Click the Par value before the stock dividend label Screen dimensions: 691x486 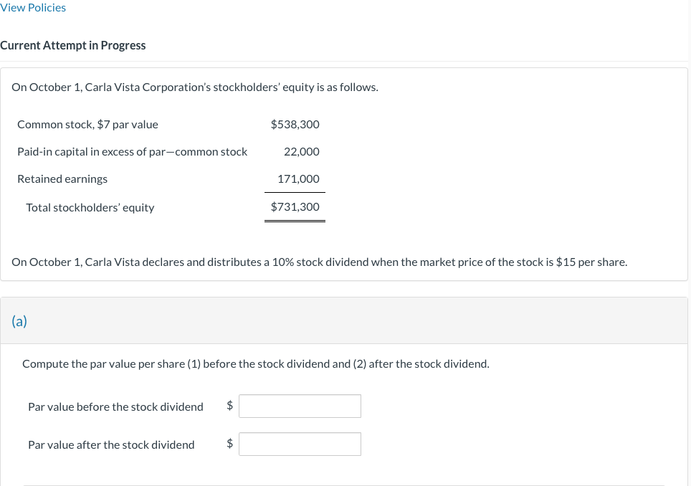click(115, 406)
